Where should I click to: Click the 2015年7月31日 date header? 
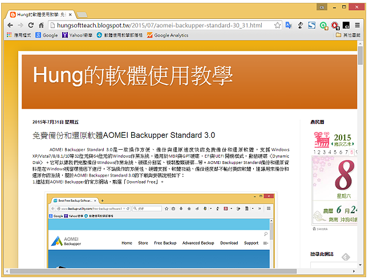coord(55,122)
